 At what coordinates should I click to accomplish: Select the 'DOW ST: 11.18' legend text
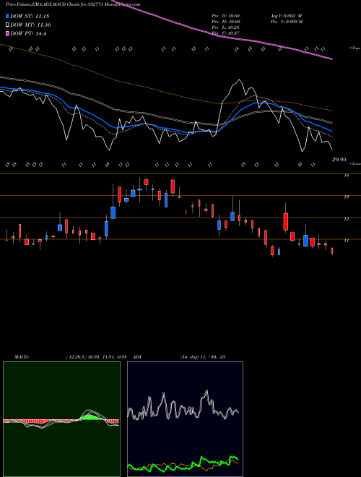point(30,16)
